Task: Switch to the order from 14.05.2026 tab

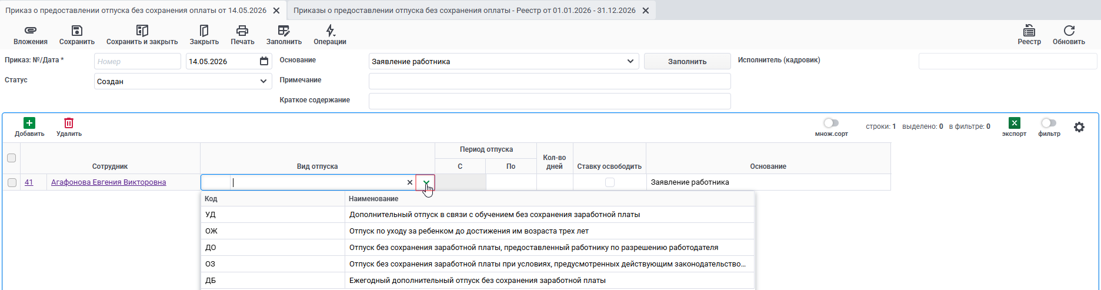Action: click(x=136, y=11)
